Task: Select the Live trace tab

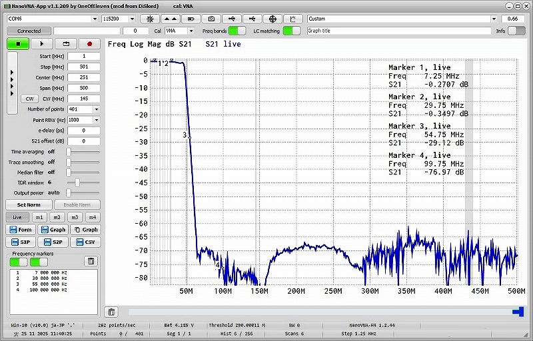Action: [17, 217]
